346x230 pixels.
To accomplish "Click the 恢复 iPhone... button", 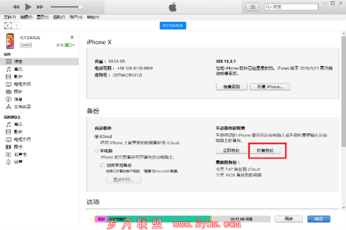I will tap(270, 87).
